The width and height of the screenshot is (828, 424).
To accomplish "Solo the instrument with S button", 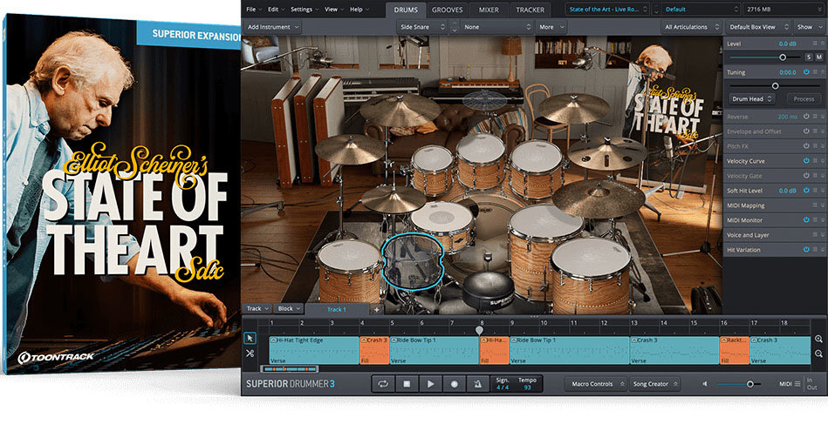I will pyautogui.click(x=809, y=57).
